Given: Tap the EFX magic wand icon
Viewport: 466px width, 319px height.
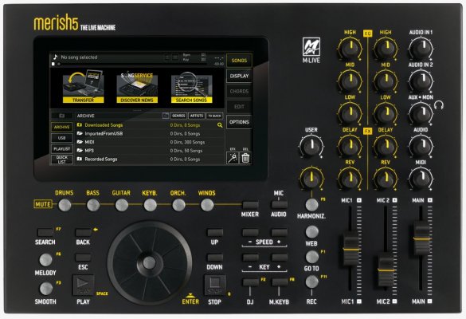Looking at the screenshot, I should (233, 158).
